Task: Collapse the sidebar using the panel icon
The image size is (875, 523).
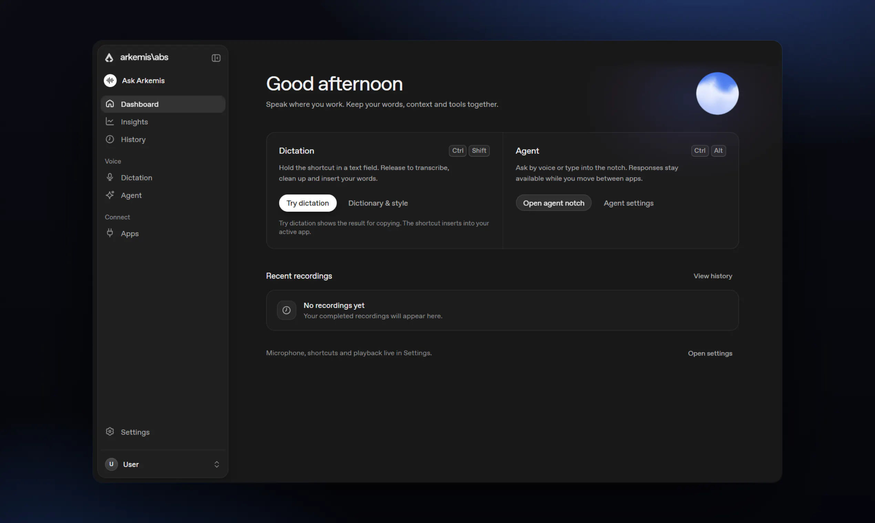Action: pos(216,58)
